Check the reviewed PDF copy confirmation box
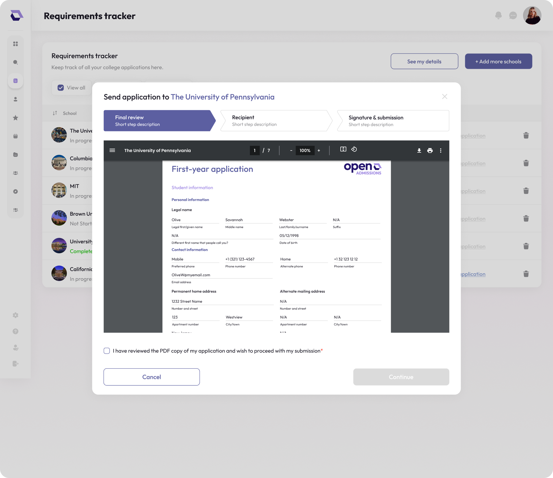Screen dimensions: 553x478 click(107, 351)
